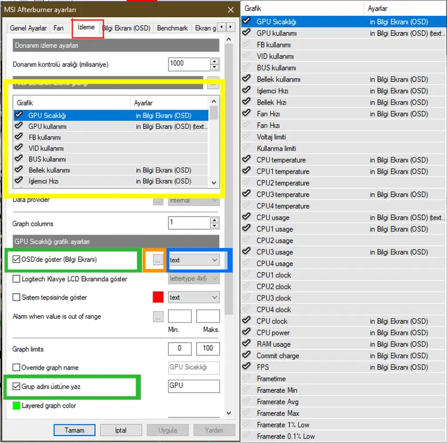
Task: Open OSD display options ellipsis button
Action: point(158,260)
